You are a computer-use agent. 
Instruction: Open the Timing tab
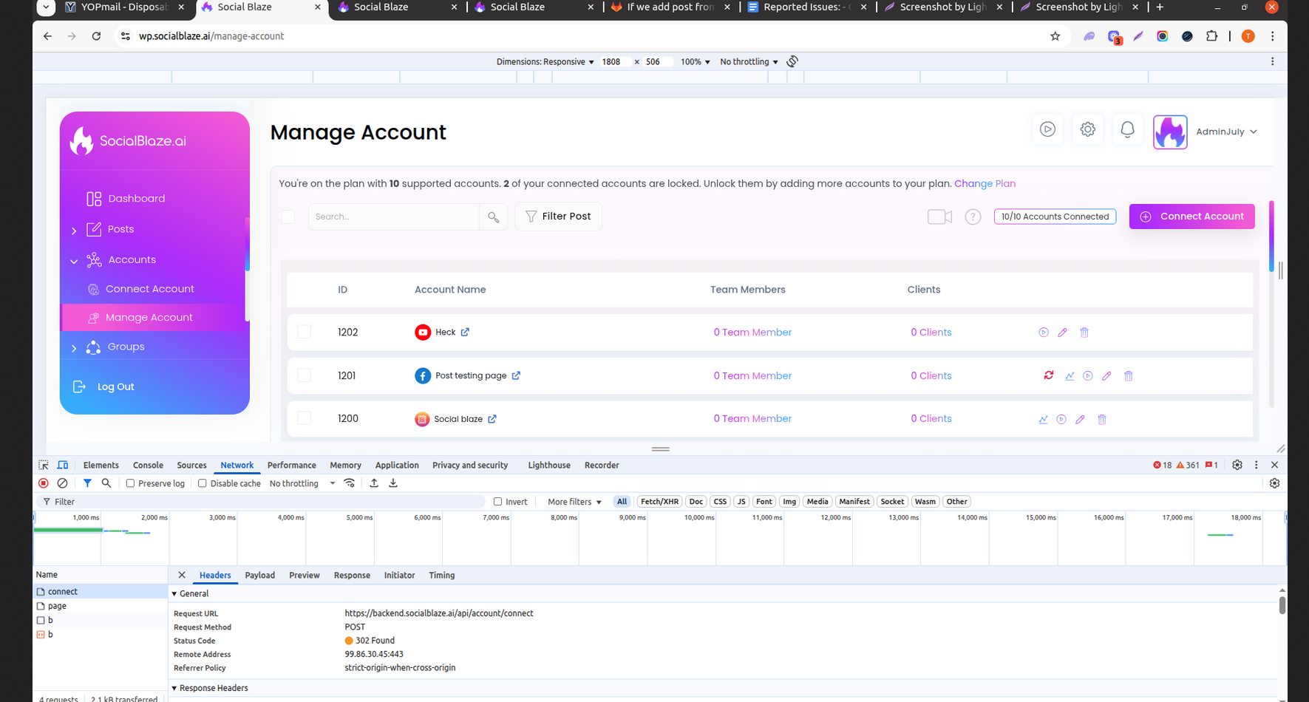442,575
